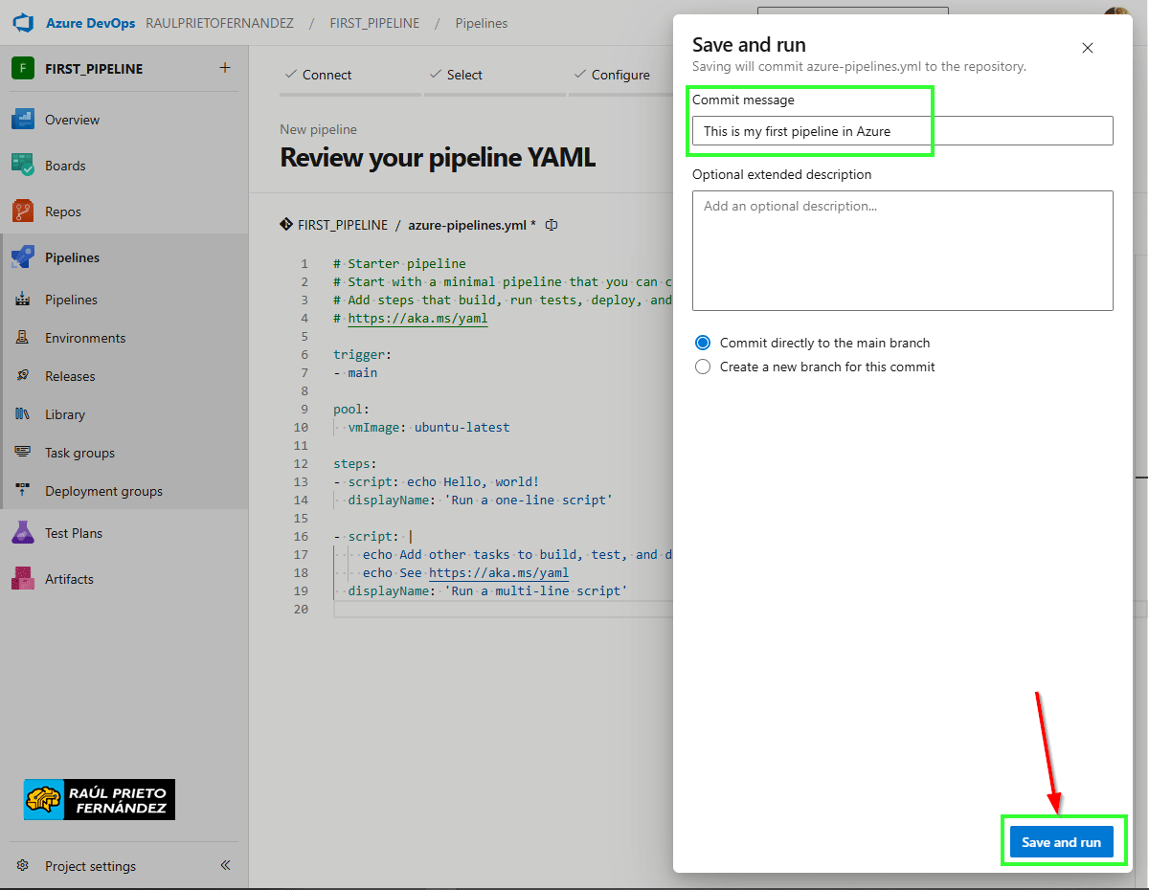Viewport: 1149px width, 890px height.
Task: Open Test Plans flask icon
Action: [x=23, y=533]
